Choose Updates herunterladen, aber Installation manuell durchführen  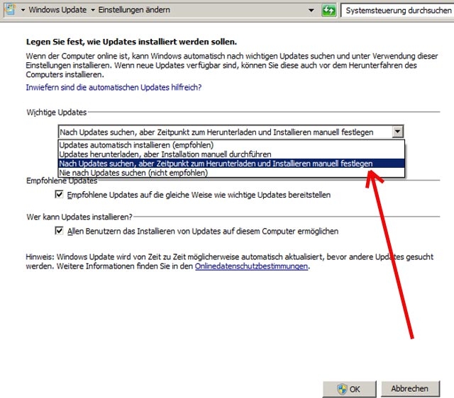tap(231, 154)
